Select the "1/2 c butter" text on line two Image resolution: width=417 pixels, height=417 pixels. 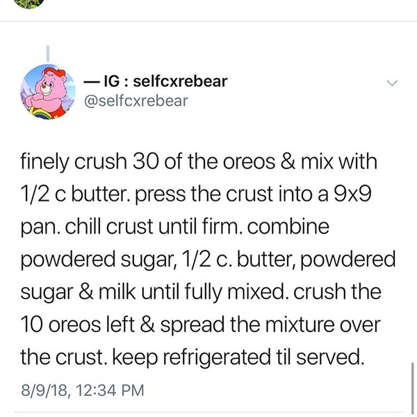(77, 197)
